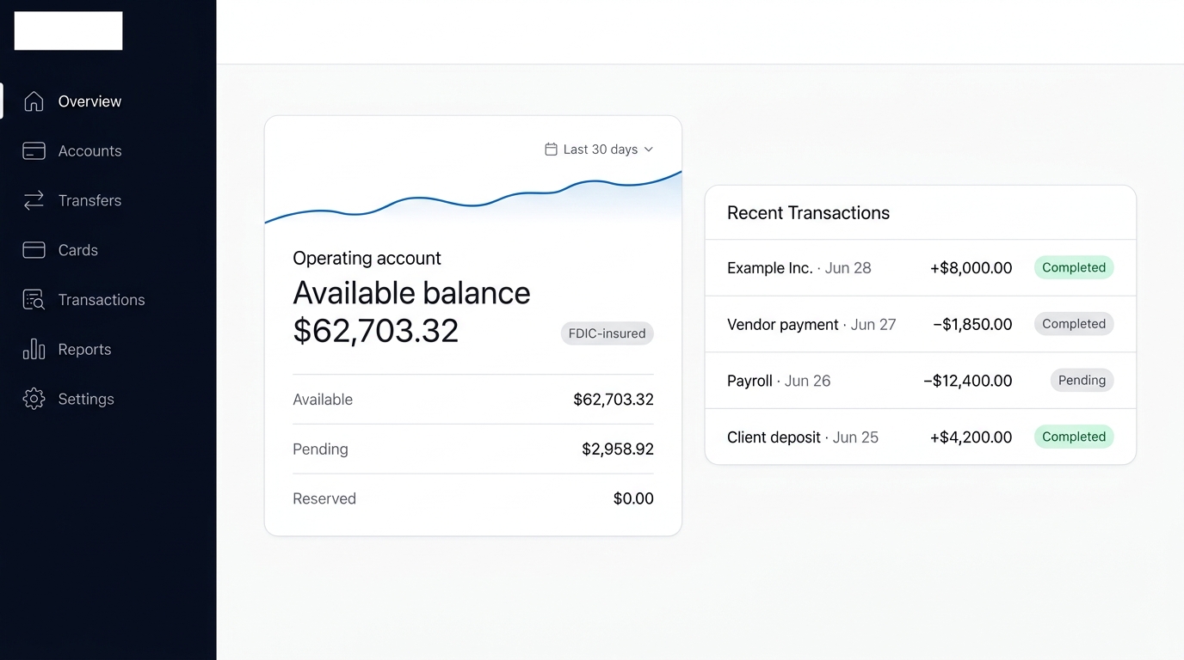Click the Accounts card icon in sidebar
Image resolution: width=1184 pixels, height=660 pixels.
pyautogui.click(x=34, y=151)
